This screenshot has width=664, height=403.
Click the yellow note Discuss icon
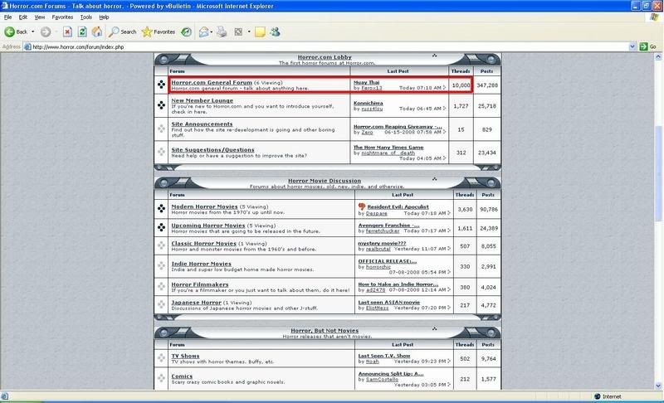tap(260, 32)
